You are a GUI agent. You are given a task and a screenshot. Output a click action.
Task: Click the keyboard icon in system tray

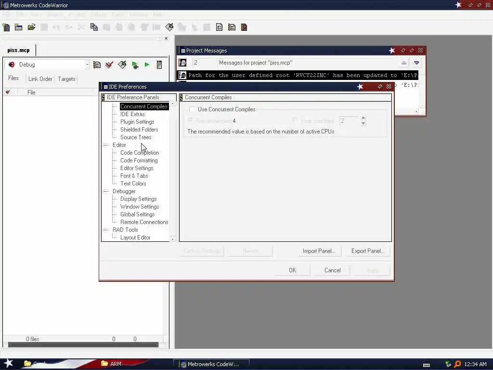click(427, 365)
